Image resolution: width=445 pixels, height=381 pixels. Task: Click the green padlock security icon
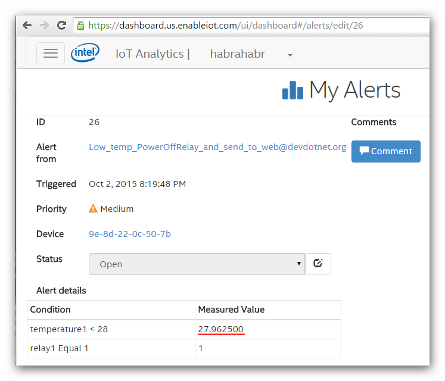[x=80, y=26]
